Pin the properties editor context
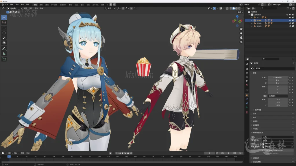This screenshot has width=296, height=166. coord(293,63)
